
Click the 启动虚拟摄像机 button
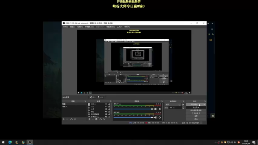pyautogui.click(x=196, y=111)
